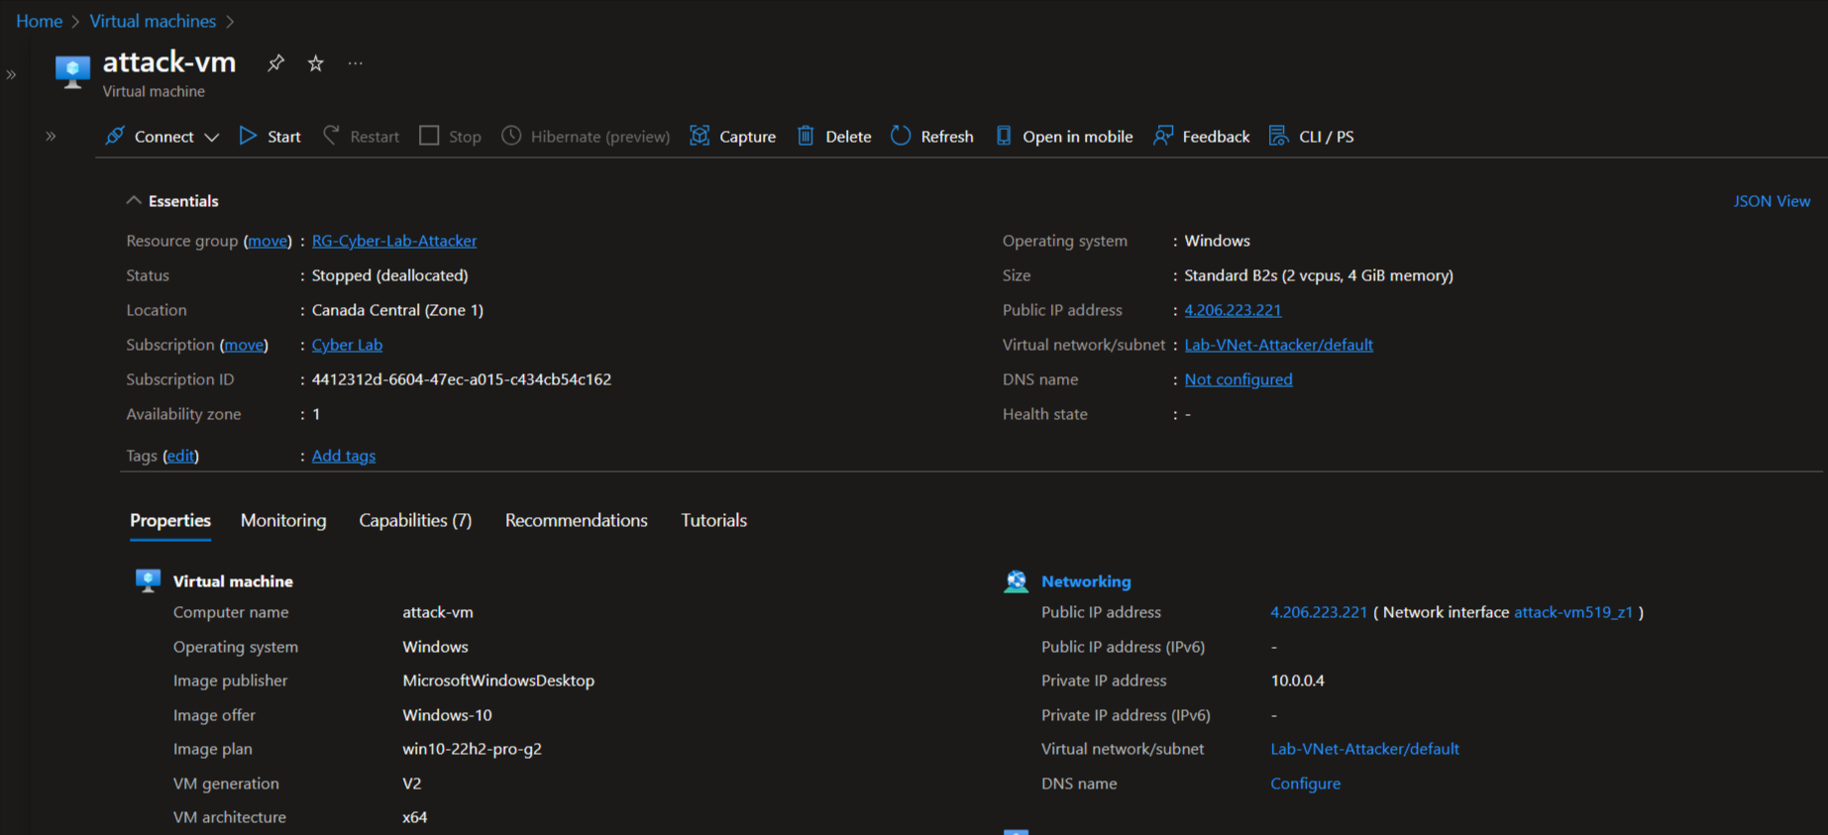
Task: Click the Refresh circular arrow icon
Action: click(x=901, y=136)
